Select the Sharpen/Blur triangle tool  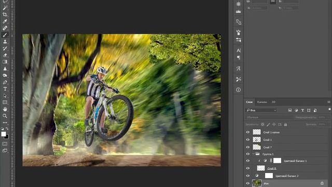coord(5,69)
